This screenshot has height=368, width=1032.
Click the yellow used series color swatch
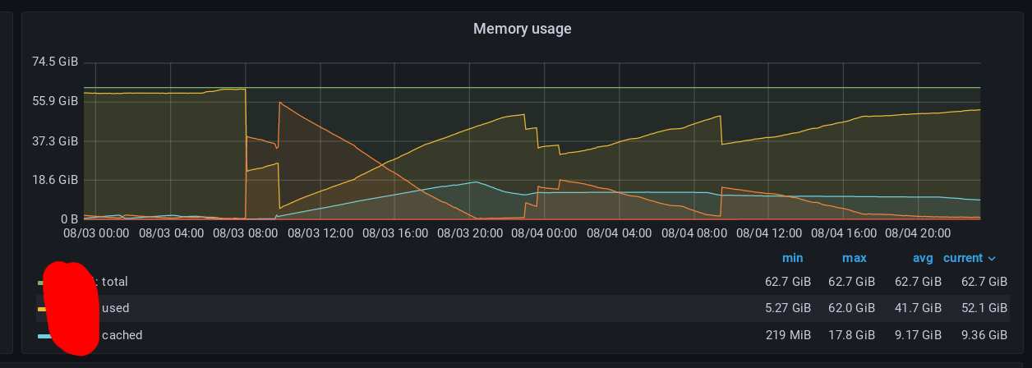(41, 308)
